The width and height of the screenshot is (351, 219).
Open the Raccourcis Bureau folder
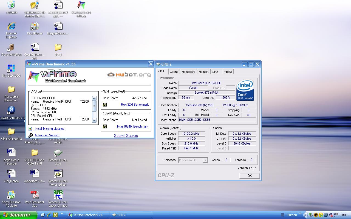tap(11, 94)
